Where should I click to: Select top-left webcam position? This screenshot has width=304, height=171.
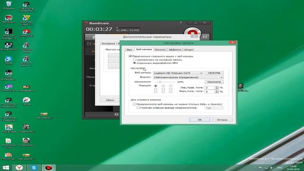click(156, 85)
